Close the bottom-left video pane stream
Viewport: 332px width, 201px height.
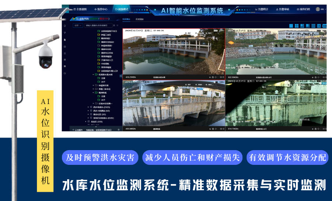click(223, 129)
